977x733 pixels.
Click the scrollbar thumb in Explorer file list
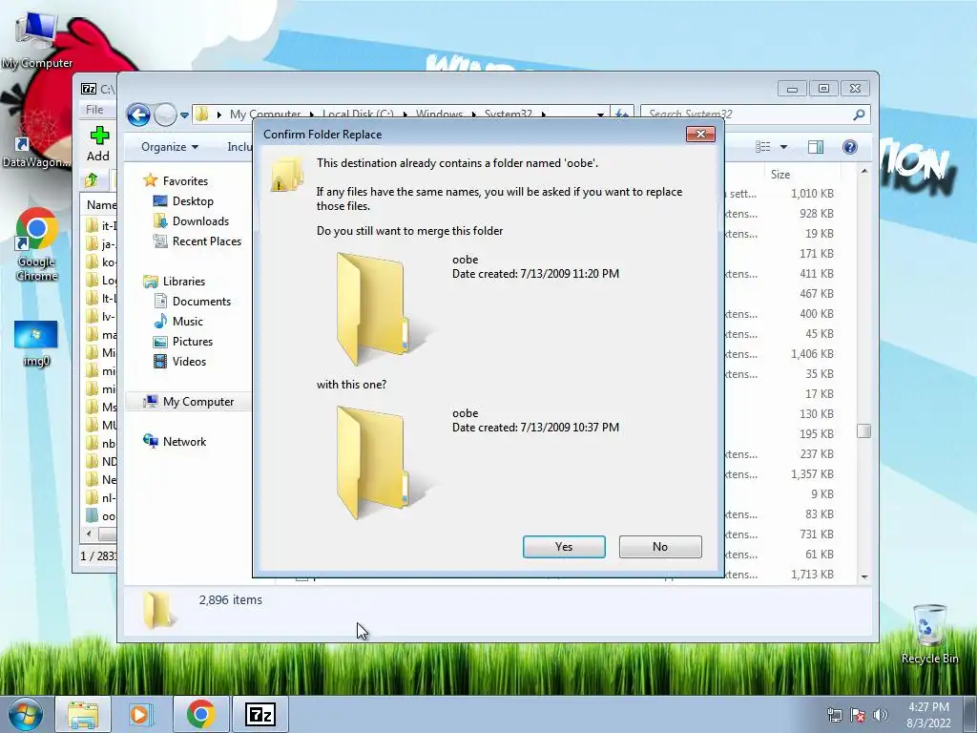863,431
